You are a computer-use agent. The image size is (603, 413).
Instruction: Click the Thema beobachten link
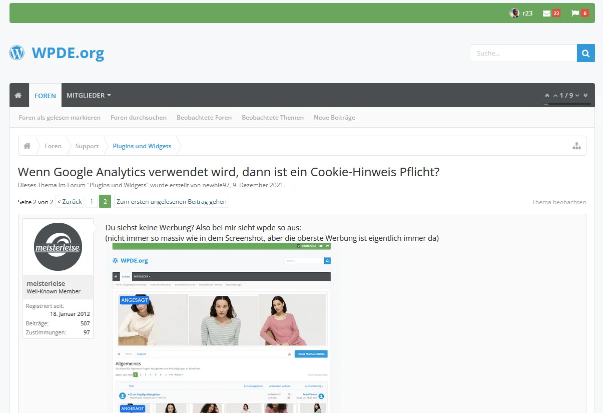coord(559,202)
